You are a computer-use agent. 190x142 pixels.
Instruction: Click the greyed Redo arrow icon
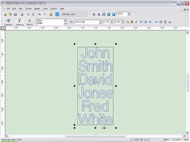click(44, 14)
